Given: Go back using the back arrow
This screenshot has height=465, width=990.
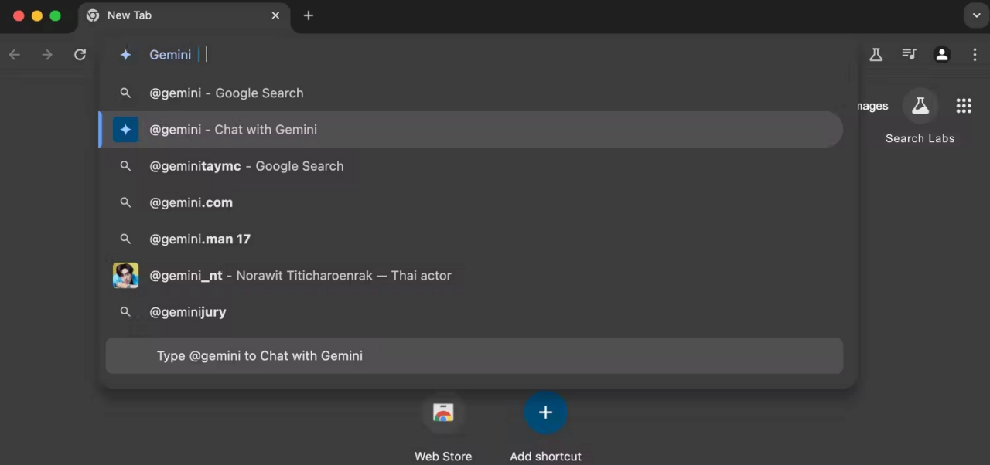Looking at the screenshot, I should pos(15,54).
